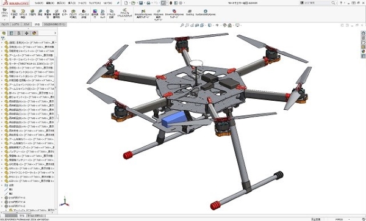Open the Costing tool
The width and height of the screenshot is (366, 221).
point(190,13)
